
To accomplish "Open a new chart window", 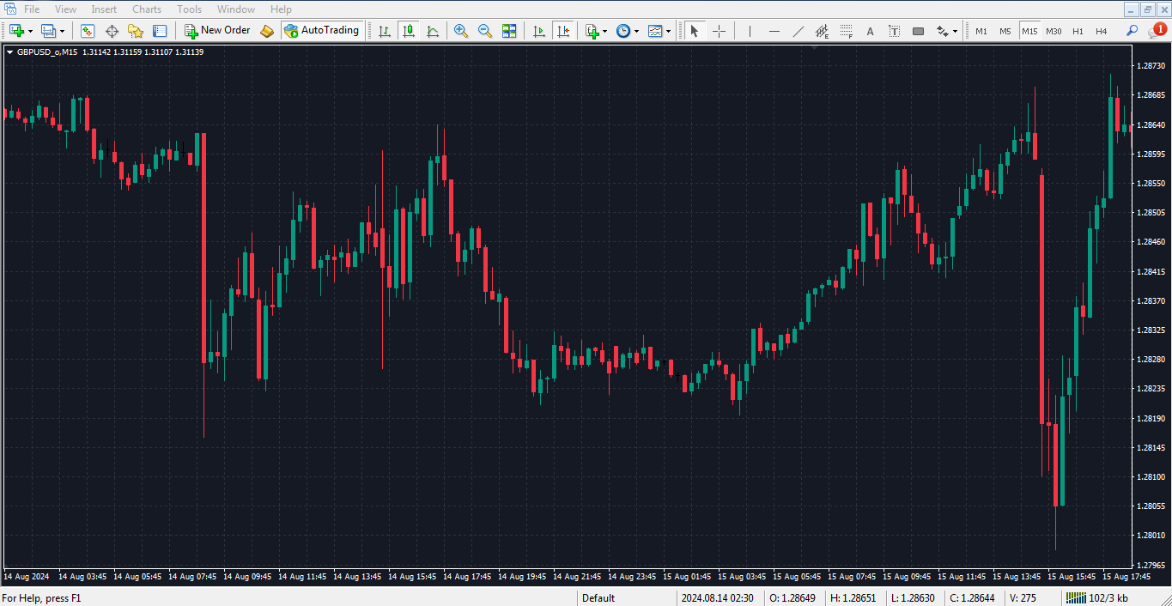I will pos(15,30).
